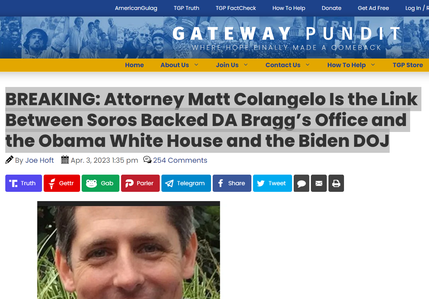
Task: Expand the About Us dropdown arrow
Action: tap(196, 65)
